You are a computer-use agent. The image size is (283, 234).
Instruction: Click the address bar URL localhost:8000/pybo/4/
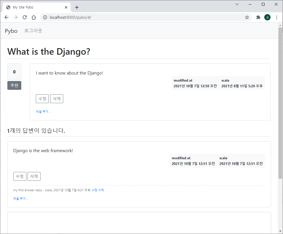point(70,17)
